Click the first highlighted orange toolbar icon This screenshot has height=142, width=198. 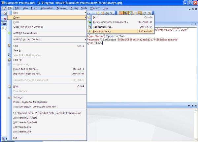[x=121, y=13]
